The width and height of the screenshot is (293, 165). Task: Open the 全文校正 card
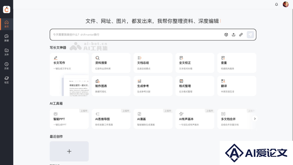point(195,63)
